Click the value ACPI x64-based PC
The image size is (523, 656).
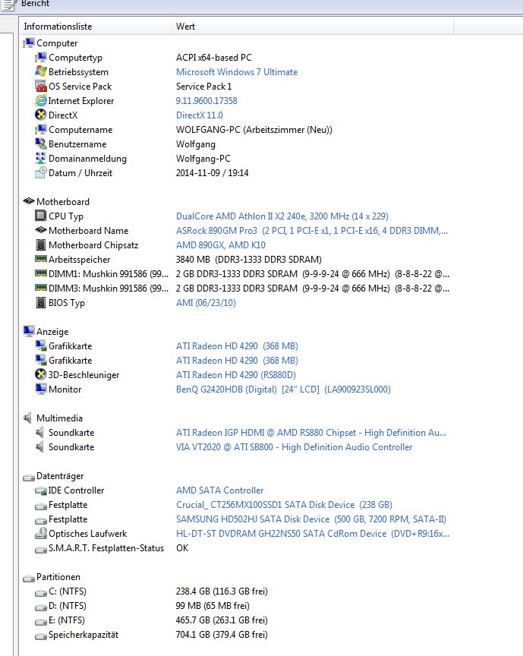[x=214, y=57]
